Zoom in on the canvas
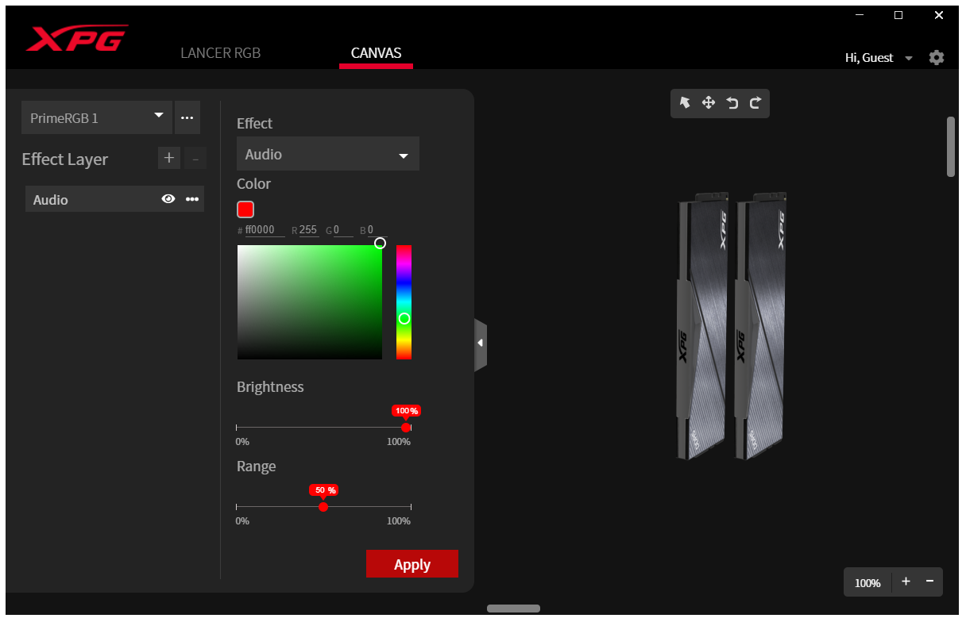The width and height of the screenshot is (966, 622). pyautogui.click(x=906, y=582)
